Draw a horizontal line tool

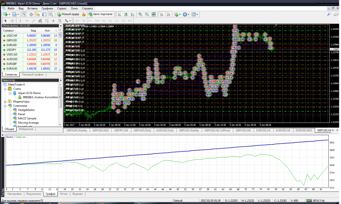pos(27,21)
